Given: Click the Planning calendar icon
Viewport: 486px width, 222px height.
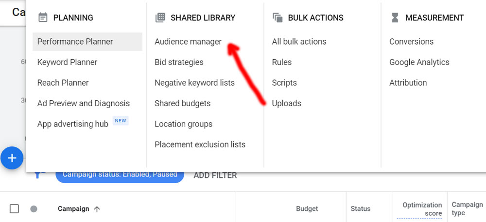Looking at the screenshot, I should (x=43, y=17).
